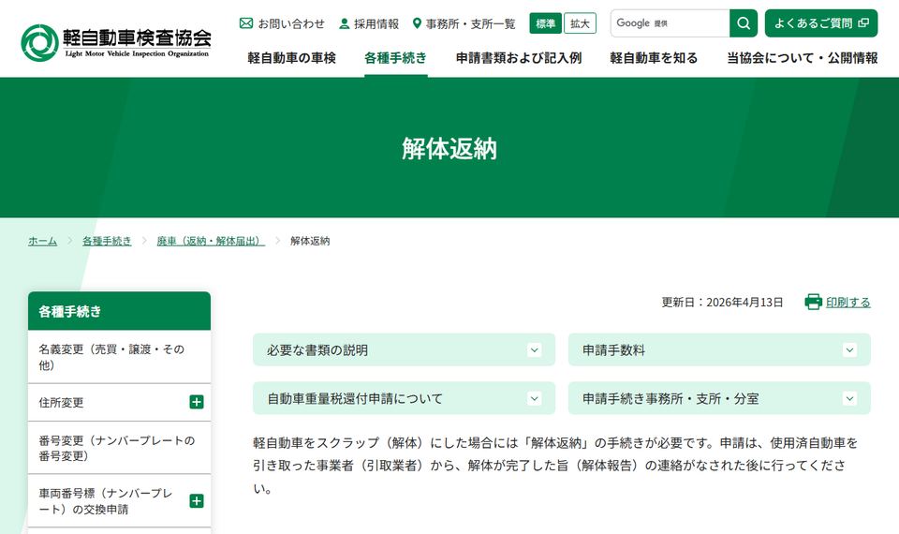Select 標準 text size
The height and width of the screenshot is (534, 899).
point(545,23)
